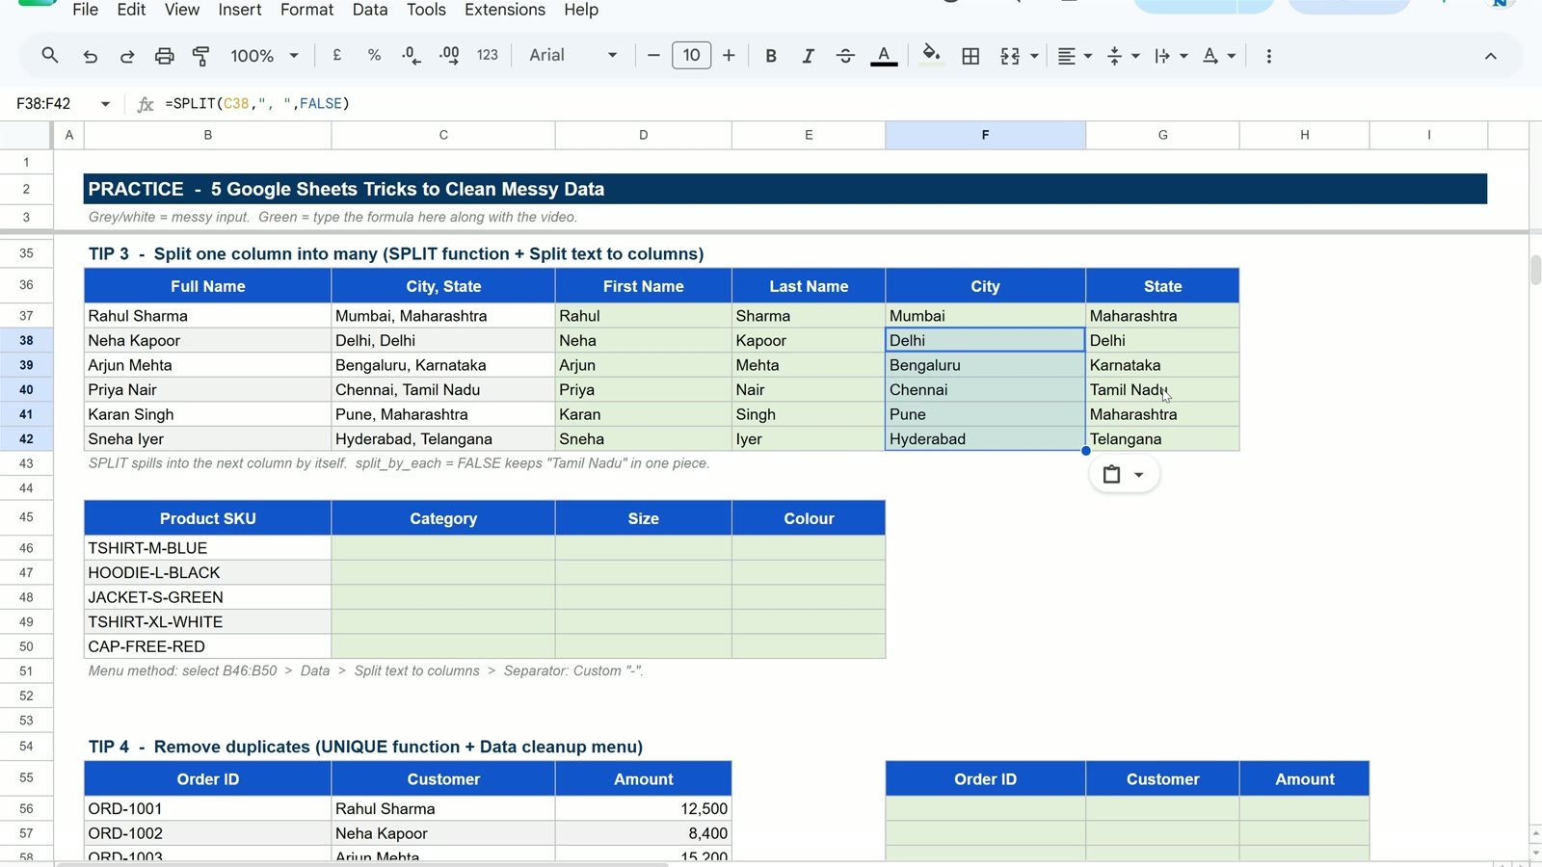Select row 46 header
This screenshot has height=867, width=1542.
pyautogui.click(x=26, y=548)
